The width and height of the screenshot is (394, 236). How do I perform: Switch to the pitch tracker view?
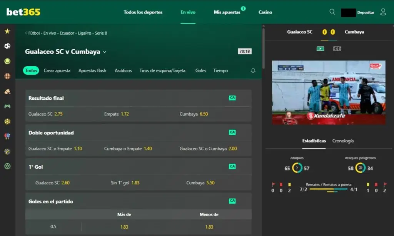[x=337, y=49]
